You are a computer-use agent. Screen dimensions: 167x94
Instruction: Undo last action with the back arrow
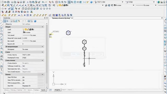pos(43,2)
